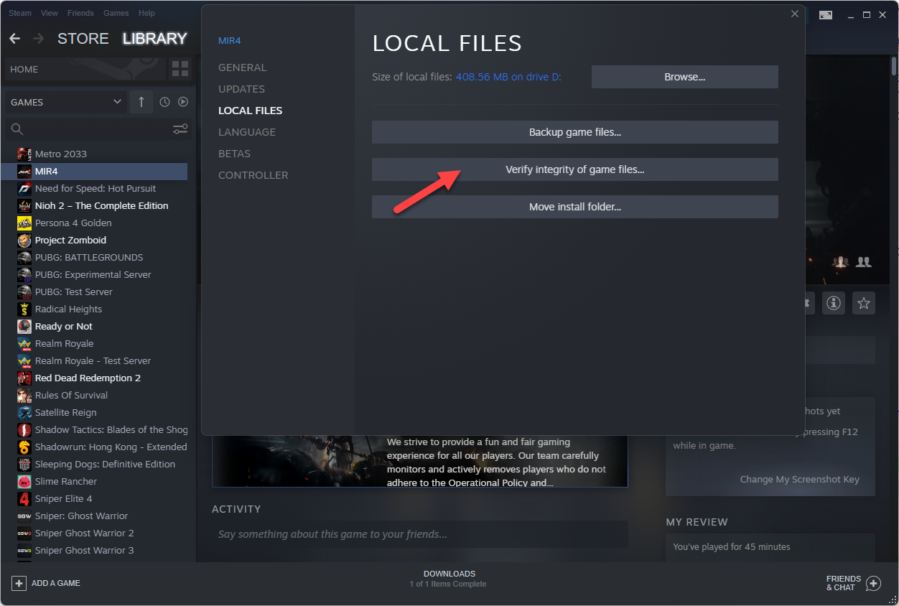Click Backup game files... button
Viewport: 899px width, 606px height.
coord(575,132)
